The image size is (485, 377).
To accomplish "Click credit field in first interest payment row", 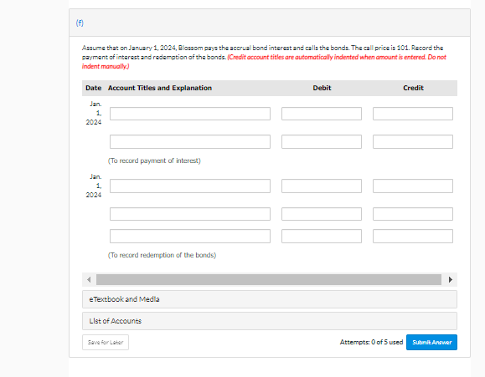I will coord(413,114).
